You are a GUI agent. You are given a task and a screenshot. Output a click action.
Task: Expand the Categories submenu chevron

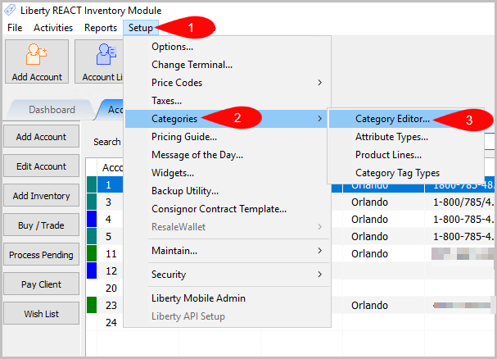point(320,119)
